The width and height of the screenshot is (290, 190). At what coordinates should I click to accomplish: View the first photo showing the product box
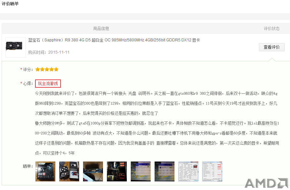(45, 171)
